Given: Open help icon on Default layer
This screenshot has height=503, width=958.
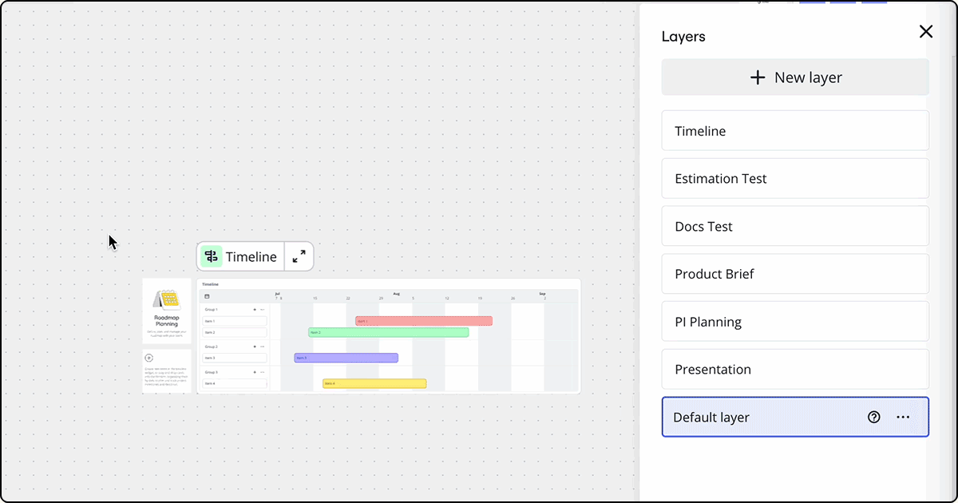Looking at the screenshot, I should pyautogui.click(x=874, y=418).
